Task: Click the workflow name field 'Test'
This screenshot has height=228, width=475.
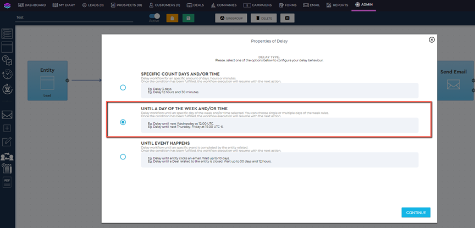Action: coord(74,18)
